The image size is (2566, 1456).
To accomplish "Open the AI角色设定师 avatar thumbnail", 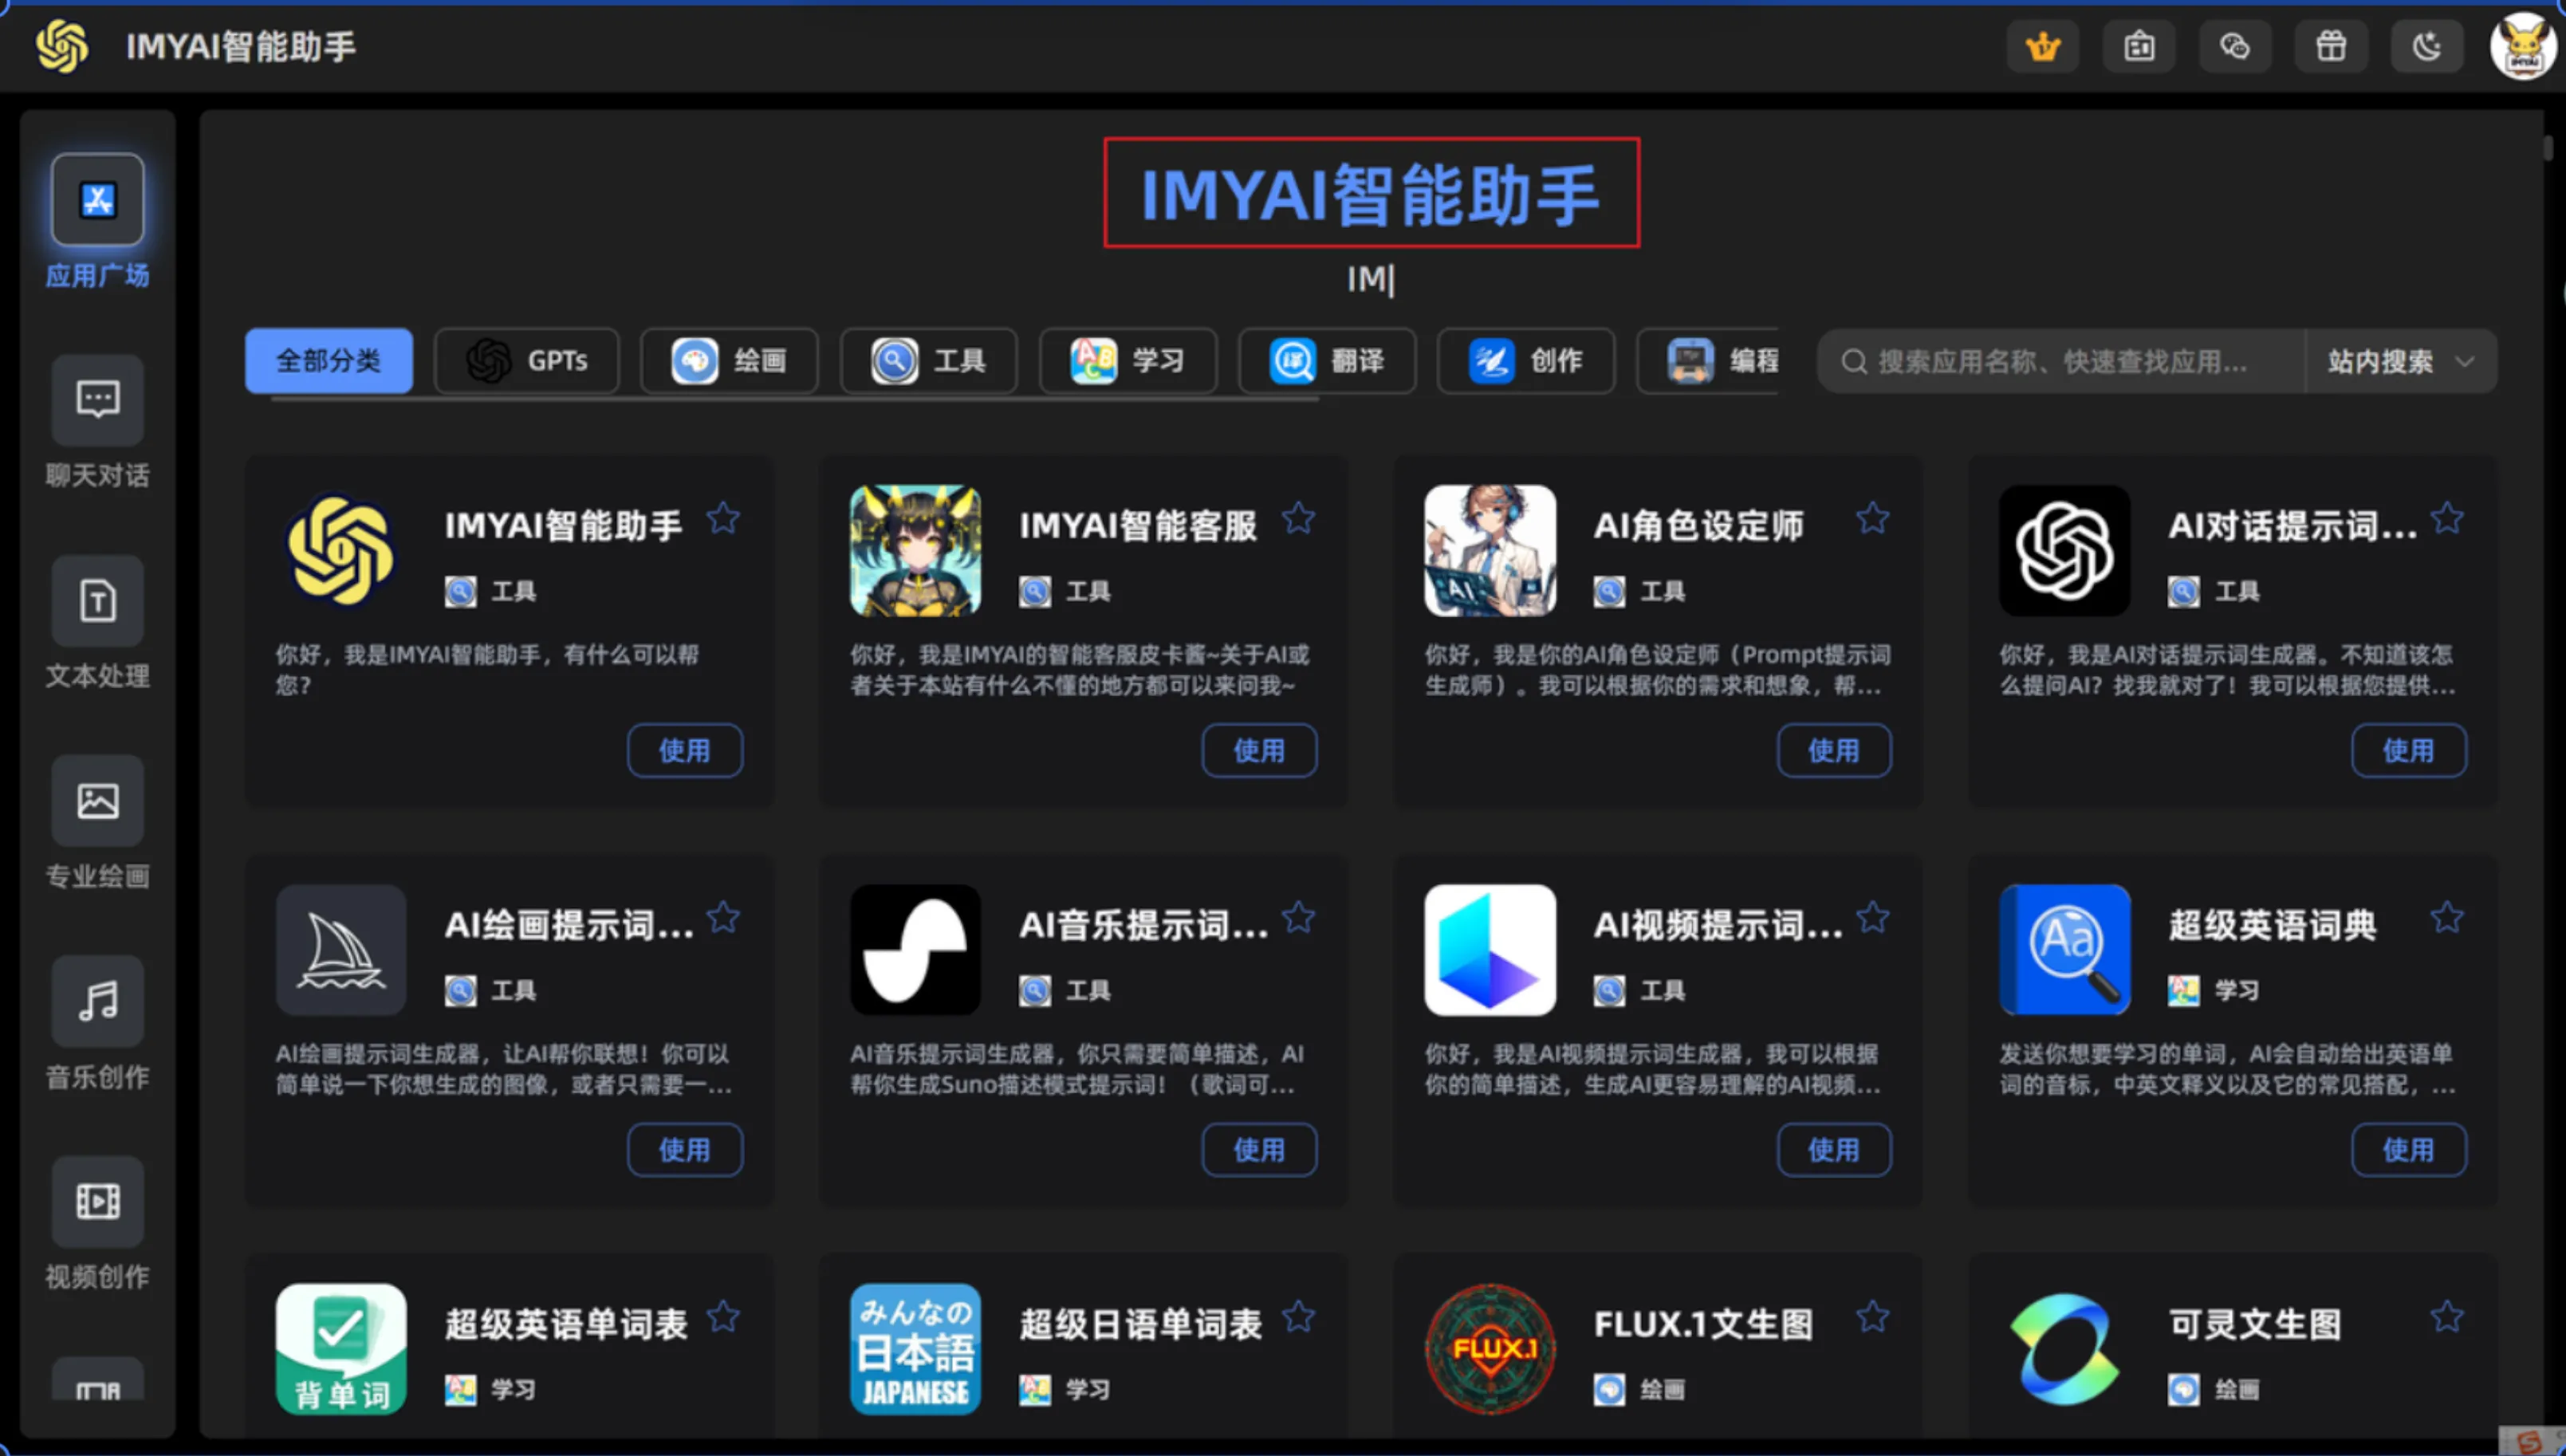I will click(x=1490, y=550).
